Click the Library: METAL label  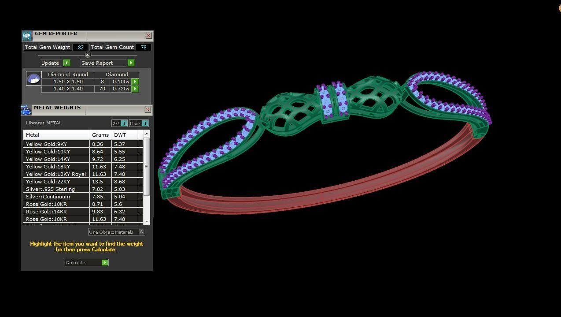(44, 123)
